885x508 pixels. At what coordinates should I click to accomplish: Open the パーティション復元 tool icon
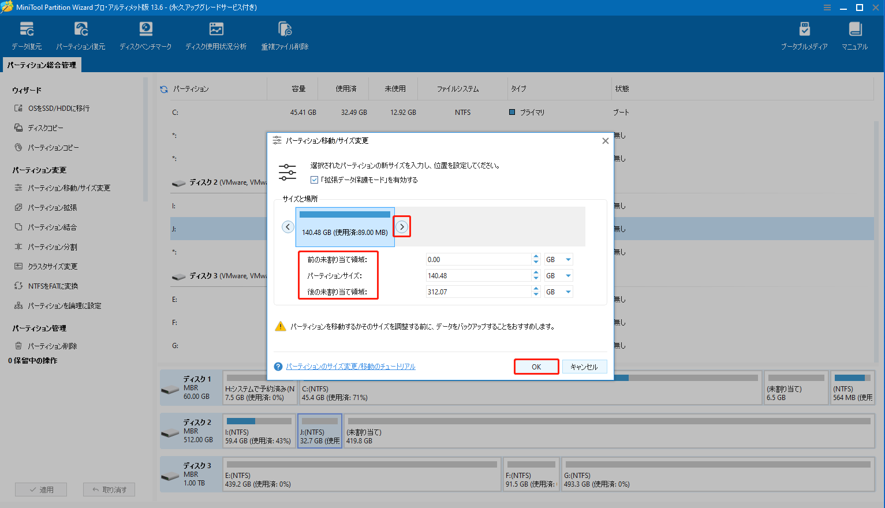point(81,29)
